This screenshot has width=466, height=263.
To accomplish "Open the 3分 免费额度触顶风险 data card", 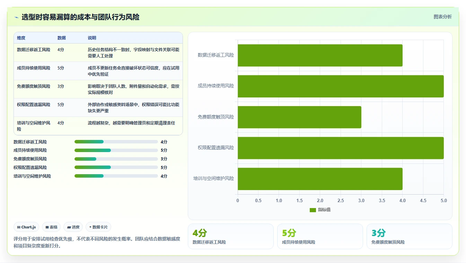I will coord(410,236).
